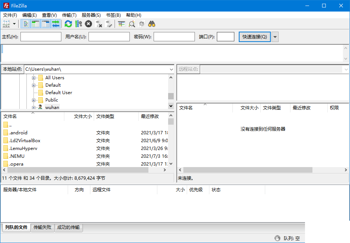
Task: Open the local site path dropdown
Action: 171,69
